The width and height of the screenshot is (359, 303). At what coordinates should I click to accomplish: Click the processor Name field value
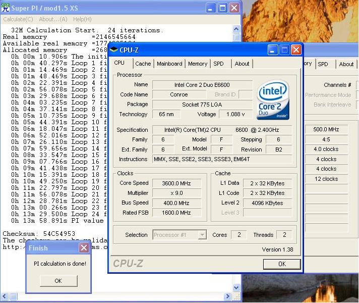coord(202,85)
